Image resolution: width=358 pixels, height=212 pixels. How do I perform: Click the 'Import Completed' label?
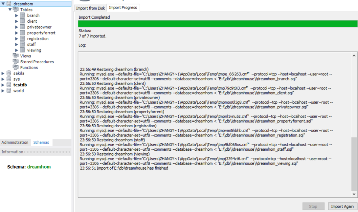click(x=94, y=17)
